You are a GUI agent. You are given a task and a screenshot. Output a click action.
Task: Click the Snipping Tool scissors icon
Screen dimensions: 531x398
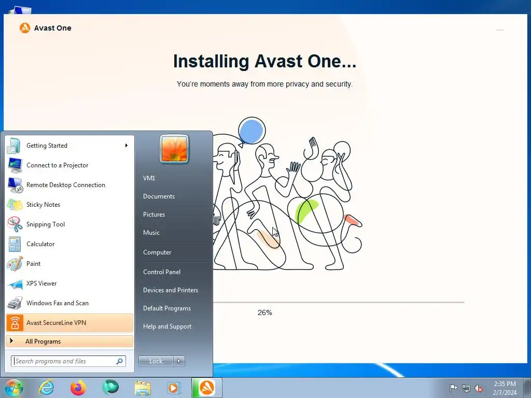coord(14,224)
